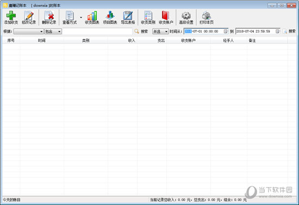Open the 收支图表 bar chart icon
This screenshot has height=205, width=299.
point(92,15)
